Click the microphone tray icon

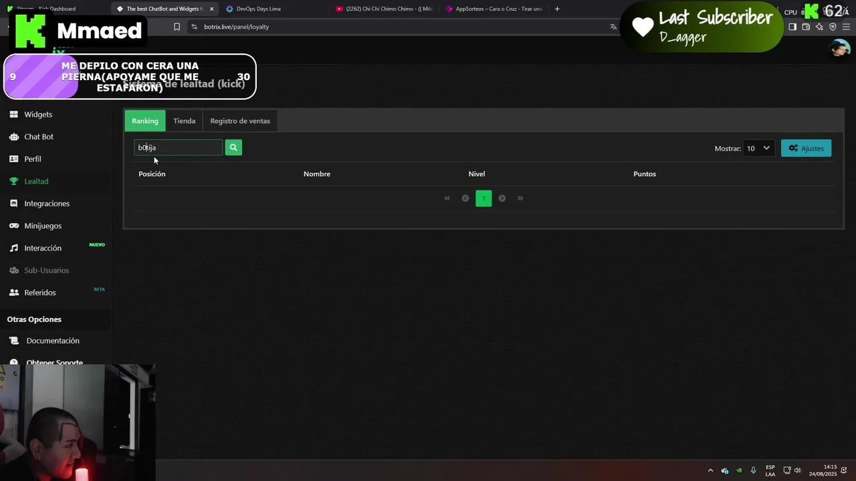pyautogui.click(x=754, y=470)
